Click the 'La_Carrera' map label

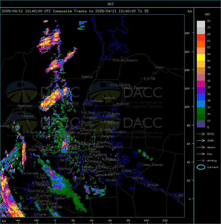pos(30,173)
